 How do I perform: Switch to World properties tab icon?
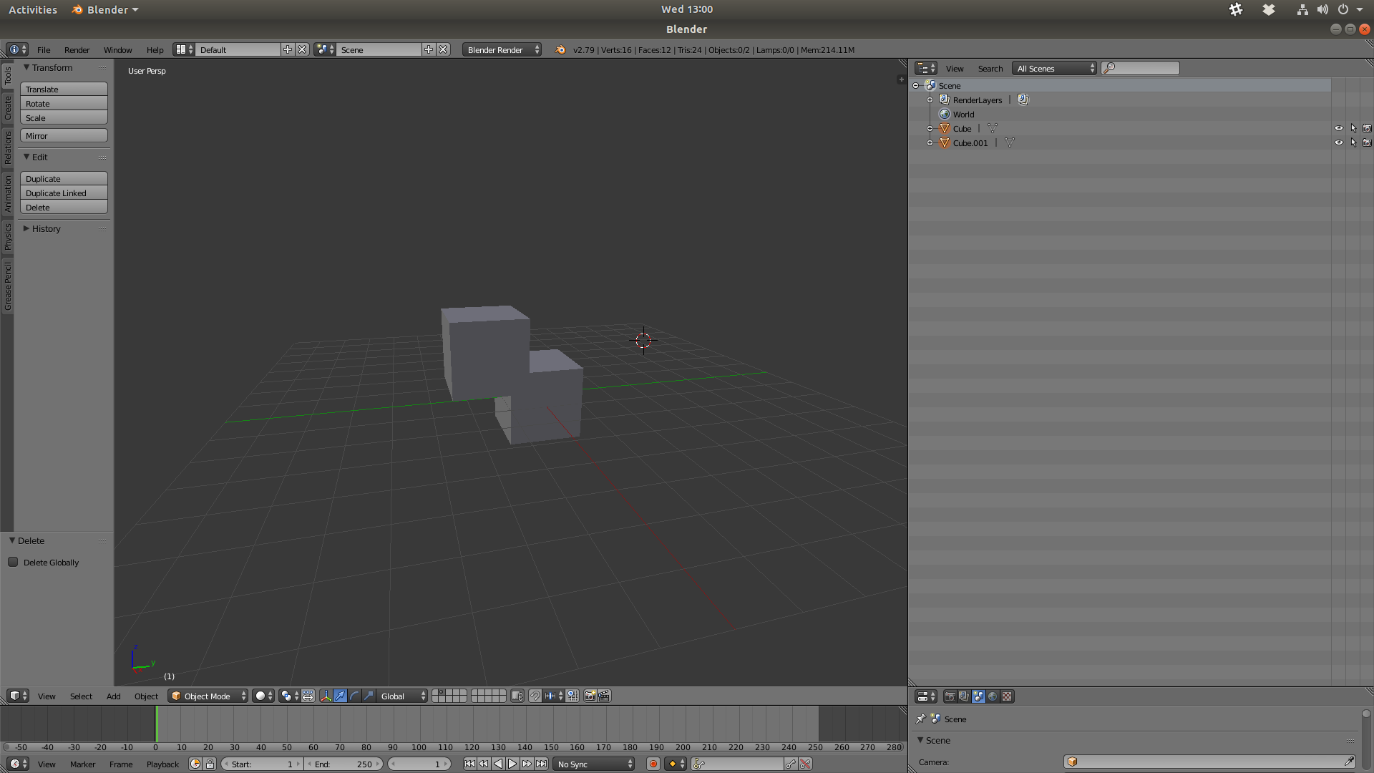993,696
